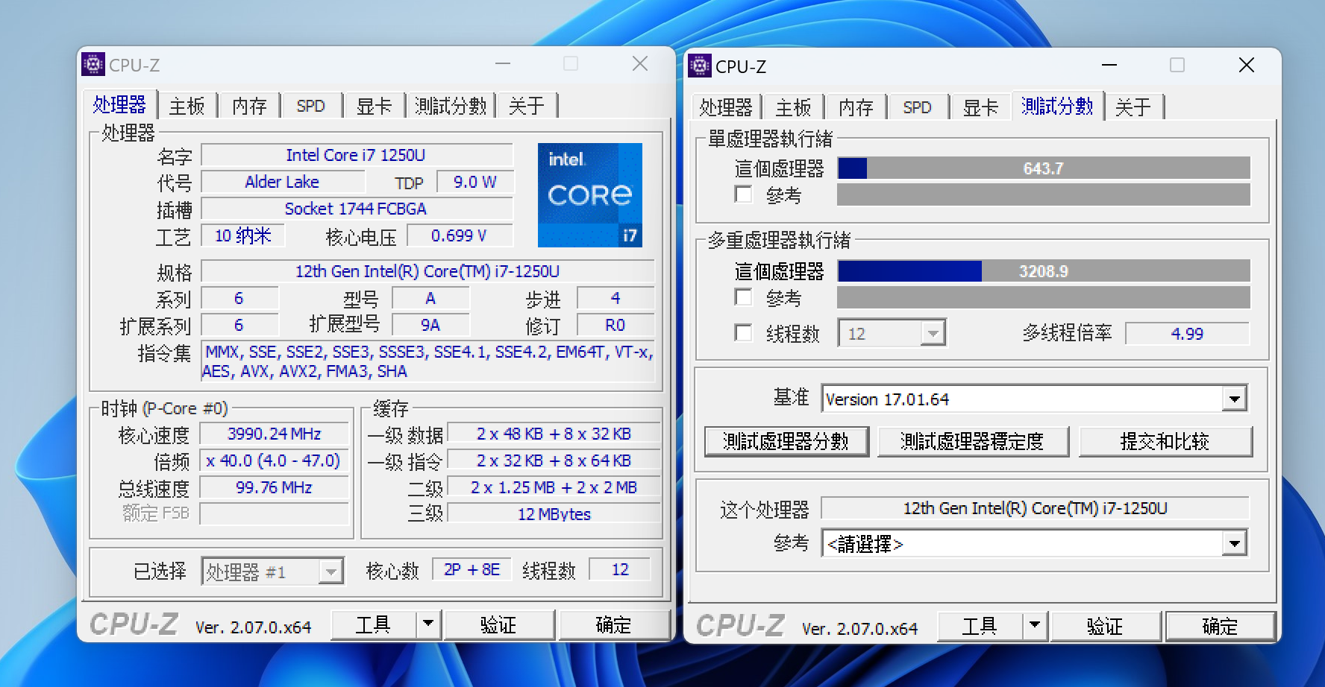Switch to the 主板 tab in left window
This screenshot has width=1325, height=687.
tap(187, 106)
